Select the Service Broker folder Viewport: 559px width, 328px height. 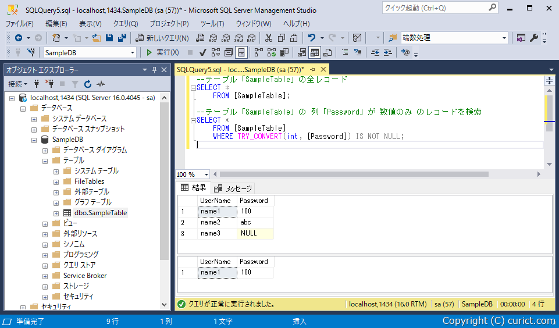(85, 276)
